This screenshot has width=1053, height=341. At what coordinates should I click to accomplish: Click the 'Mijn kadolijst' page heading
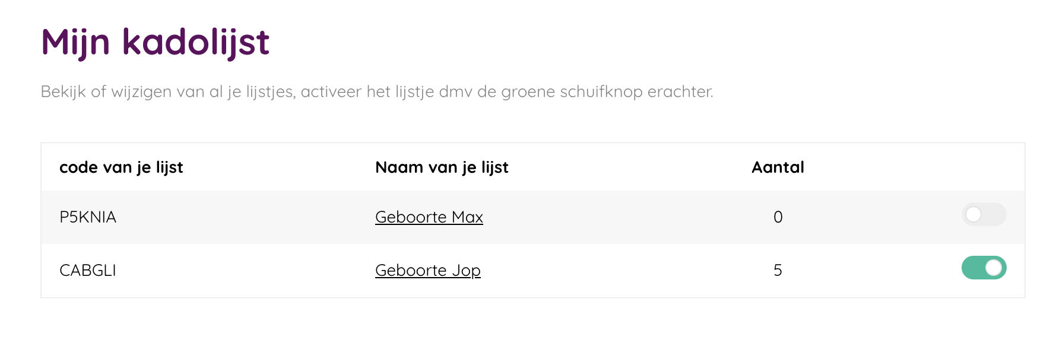[155, 43]
